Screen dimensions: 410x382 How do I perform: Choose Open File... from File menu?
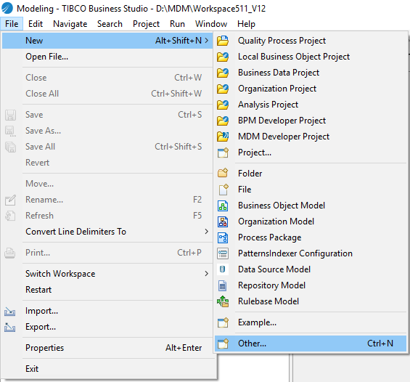pos(107,57)
